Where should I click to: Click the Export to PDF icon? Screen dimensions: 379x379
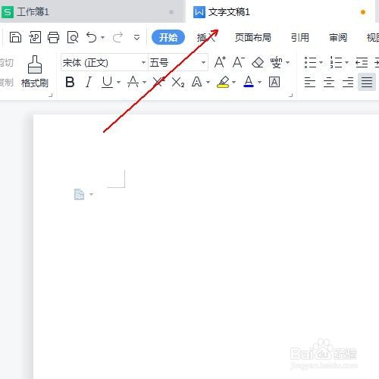[35, 37]
